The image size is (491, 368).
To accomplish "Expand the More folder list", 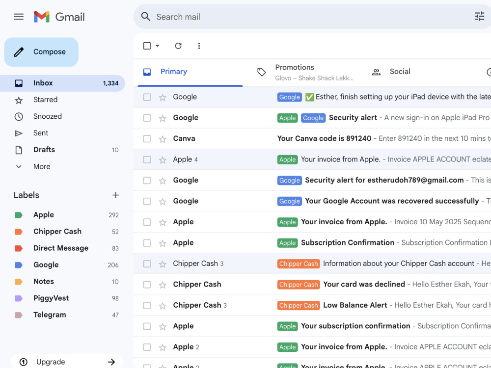I will (63, 166).
